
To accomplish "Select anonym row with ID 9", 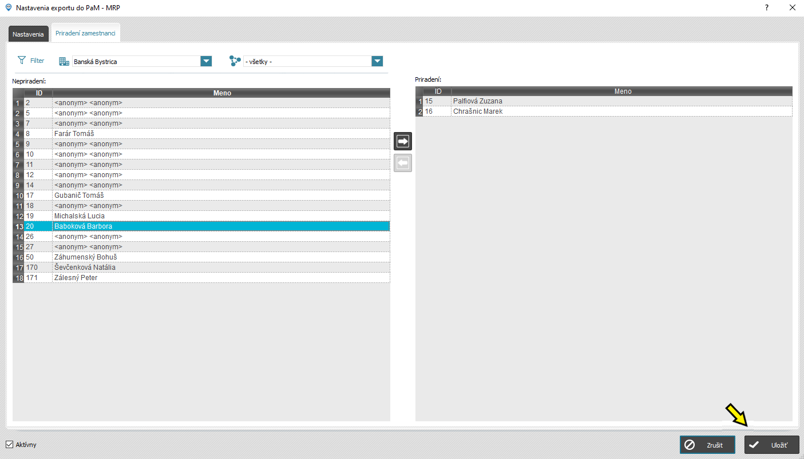I will point(201,144).
